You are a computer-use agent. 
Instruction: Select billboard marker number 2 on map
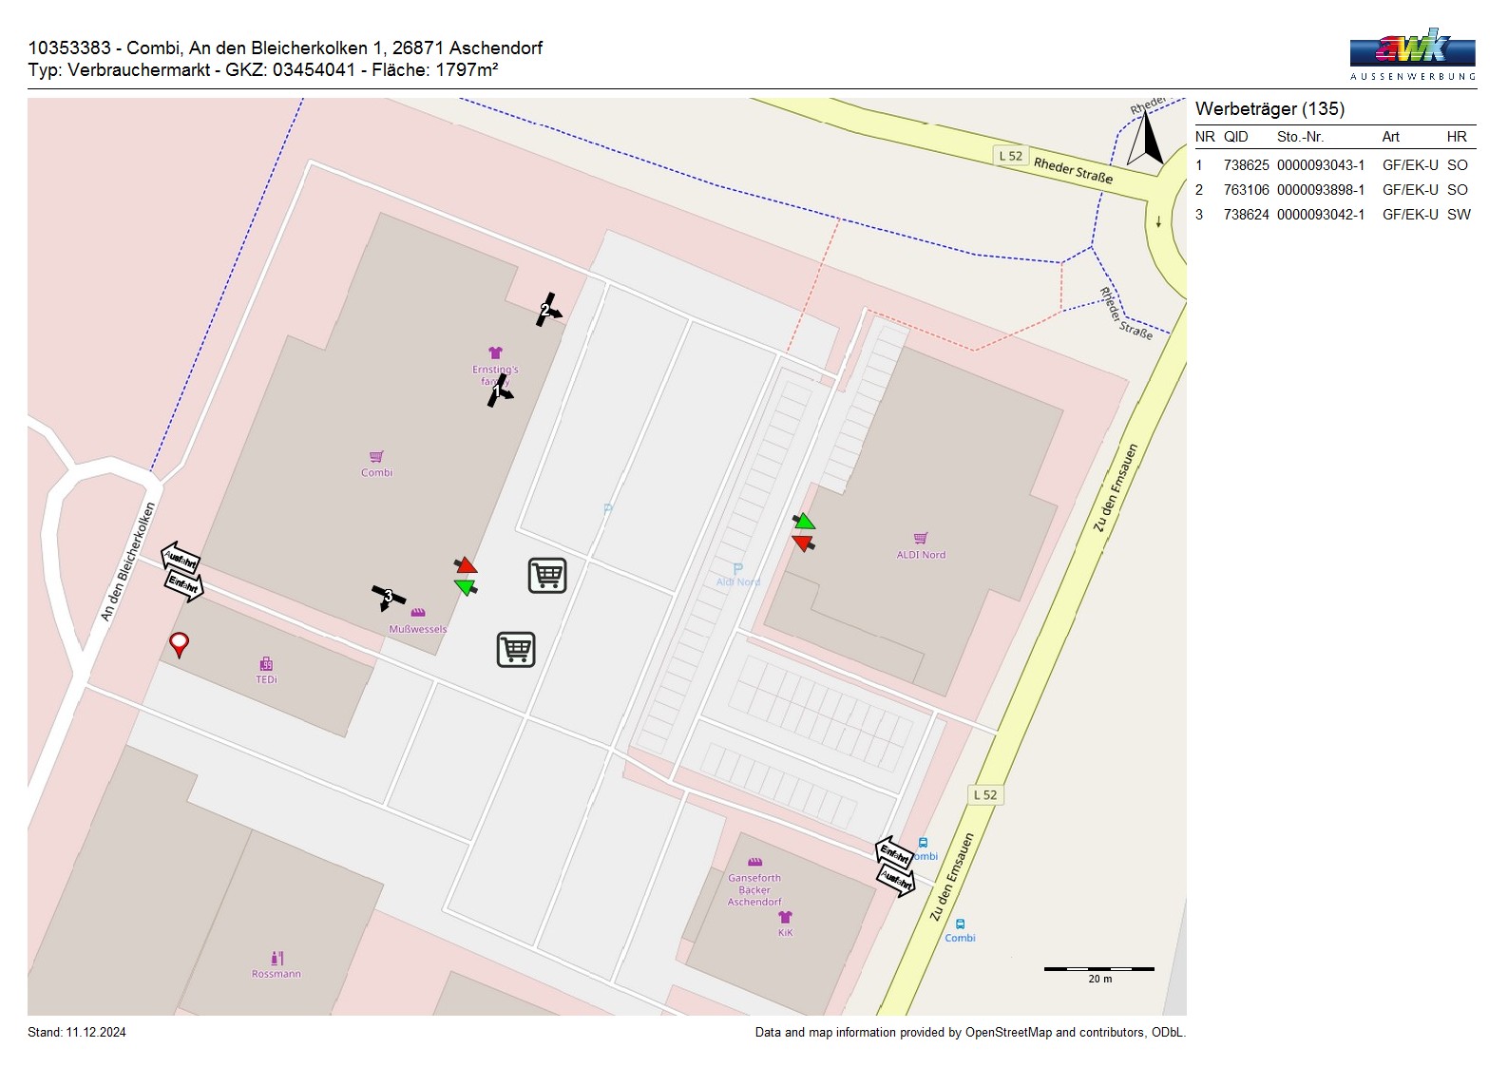(x=547, y=310)
